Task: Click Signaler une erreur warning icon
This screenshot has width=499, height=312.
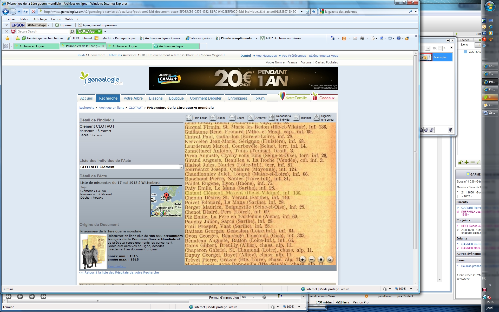Action: coord(317,118)
